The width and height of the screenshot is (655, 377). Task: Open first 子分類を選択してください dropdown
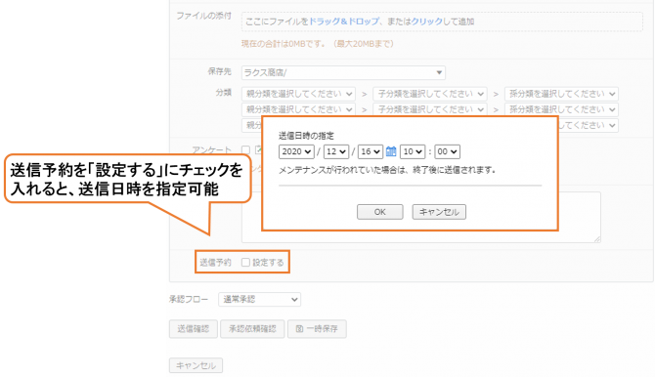[x=430, y=94]
